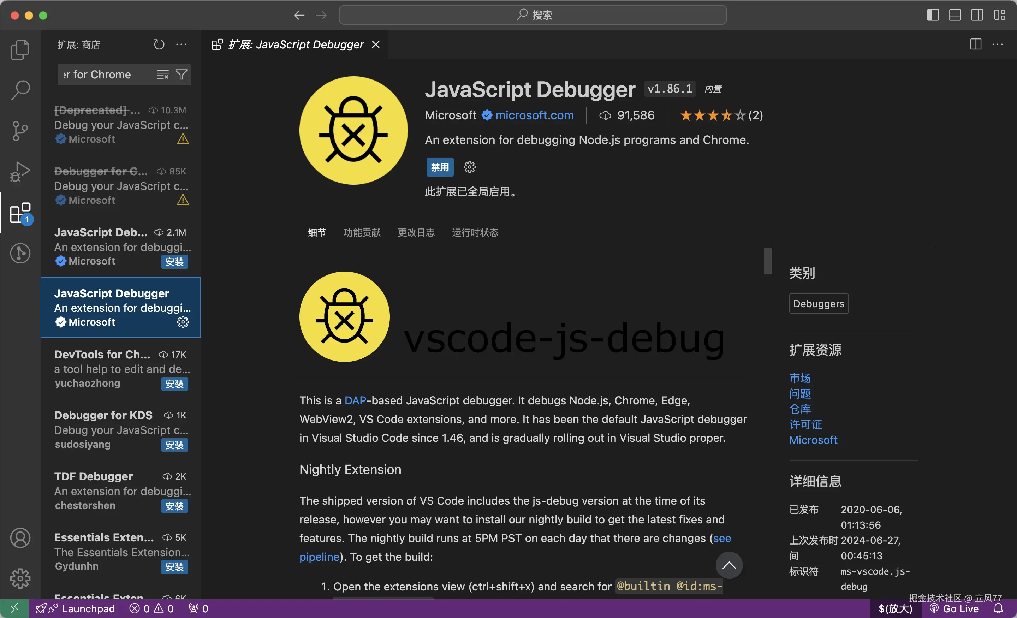Open the Explorer view in activity bar
Screen dimensions: 1017x618
click(x=20, y=49)
